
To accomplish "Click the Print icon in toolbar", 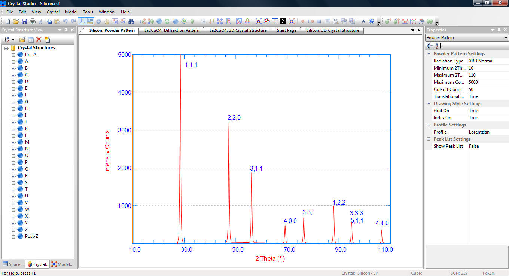I will click(33, 21).
